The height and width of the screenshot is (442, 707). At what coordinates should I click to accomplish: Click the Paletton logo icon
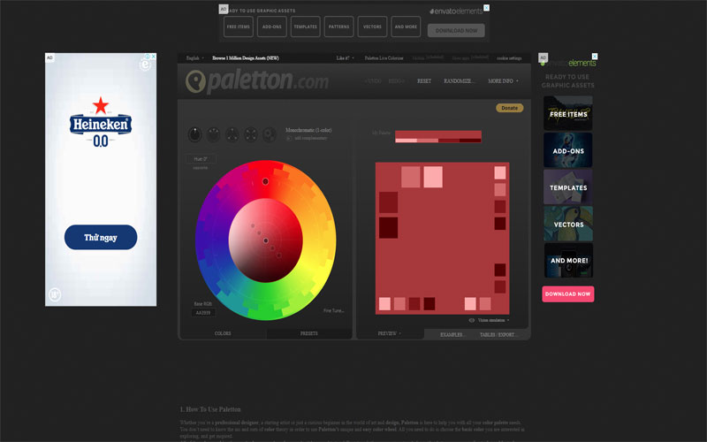pos(195,81)
